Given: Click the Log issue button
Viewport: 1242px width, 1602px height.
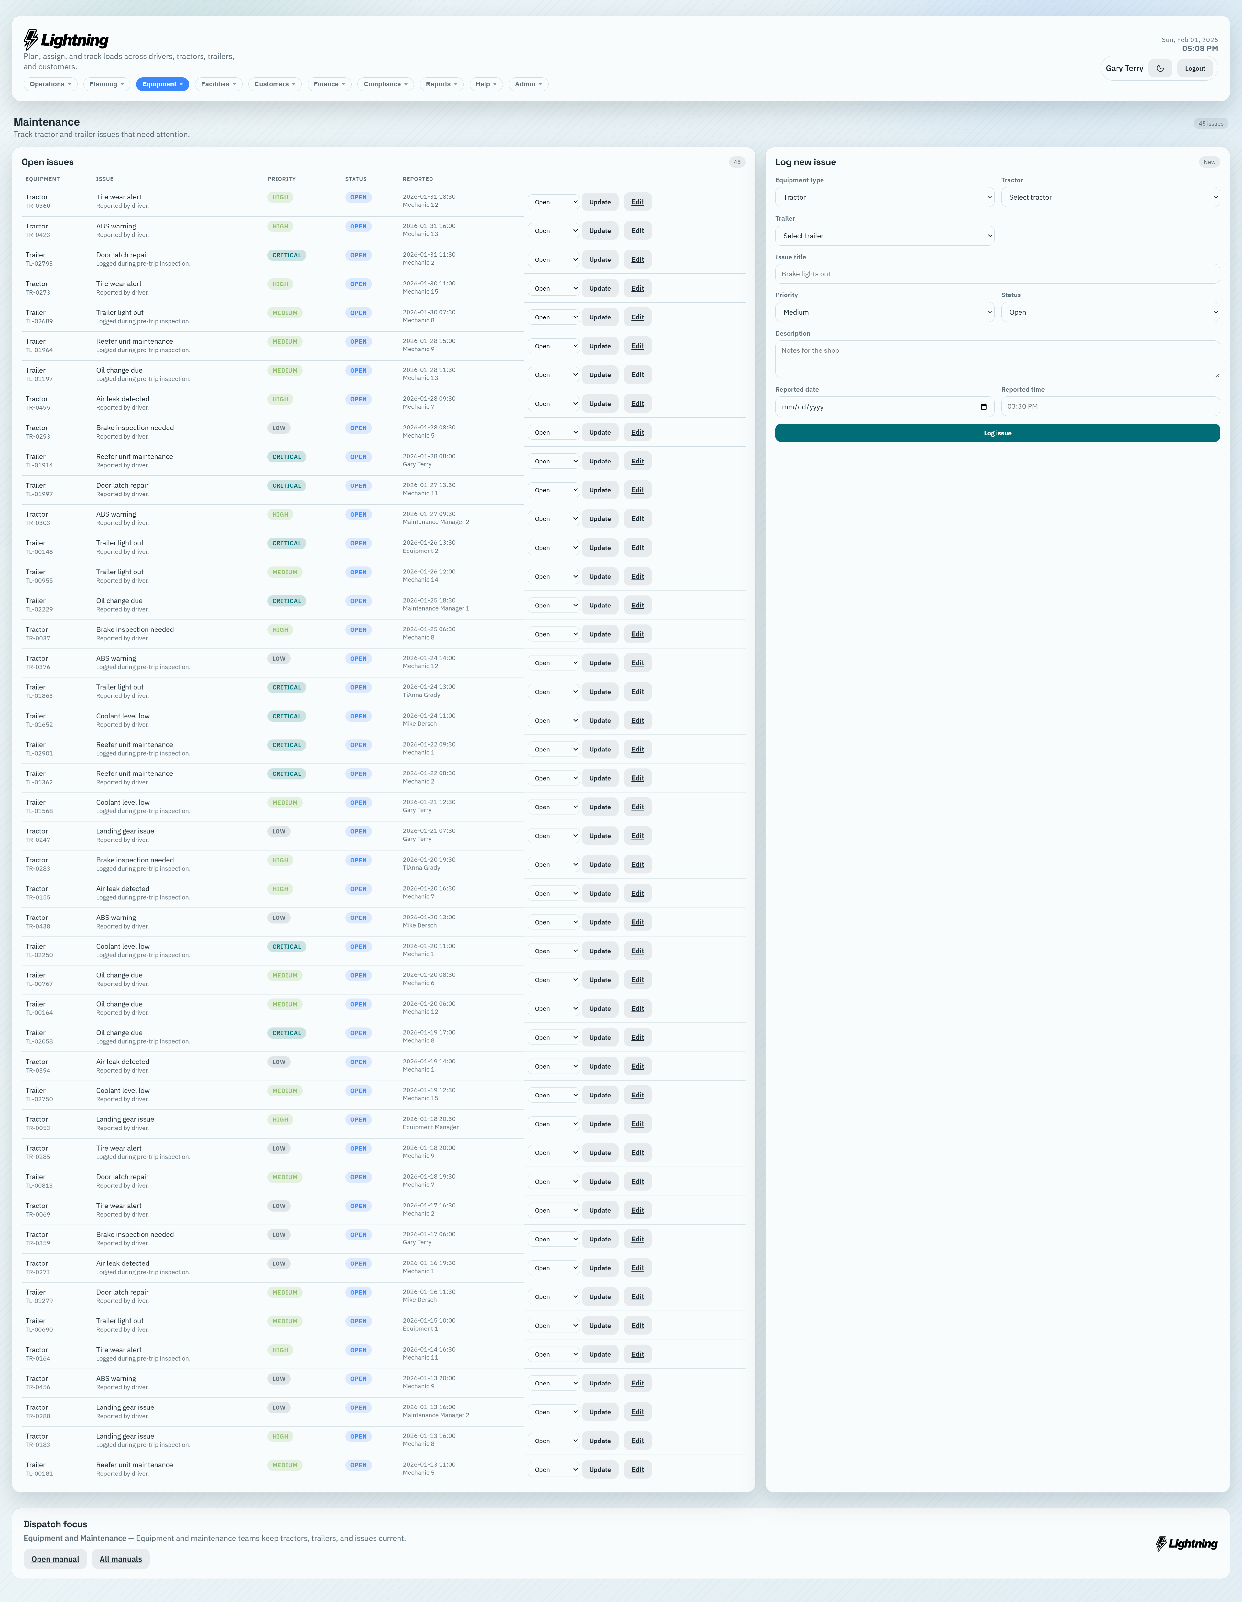Looking at the screenshot, I should point(997,433).
